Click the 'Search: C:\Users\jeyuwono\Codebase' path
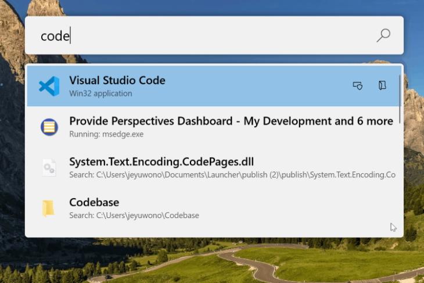Screen dimensions: 424x283 (134, 216)
